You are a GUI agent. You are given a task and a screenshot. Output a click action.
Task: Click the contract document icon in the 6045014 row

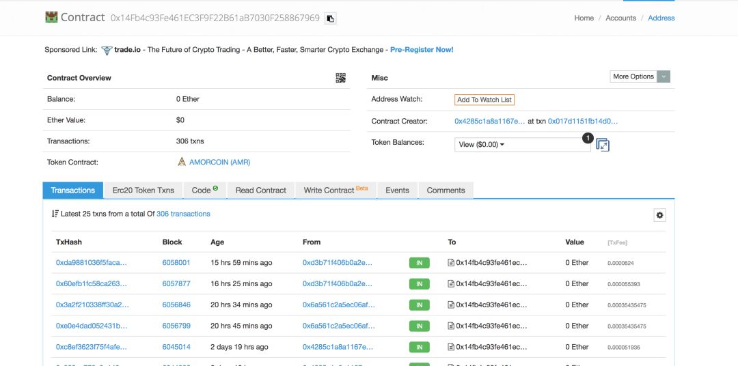(x=451, y=347)
